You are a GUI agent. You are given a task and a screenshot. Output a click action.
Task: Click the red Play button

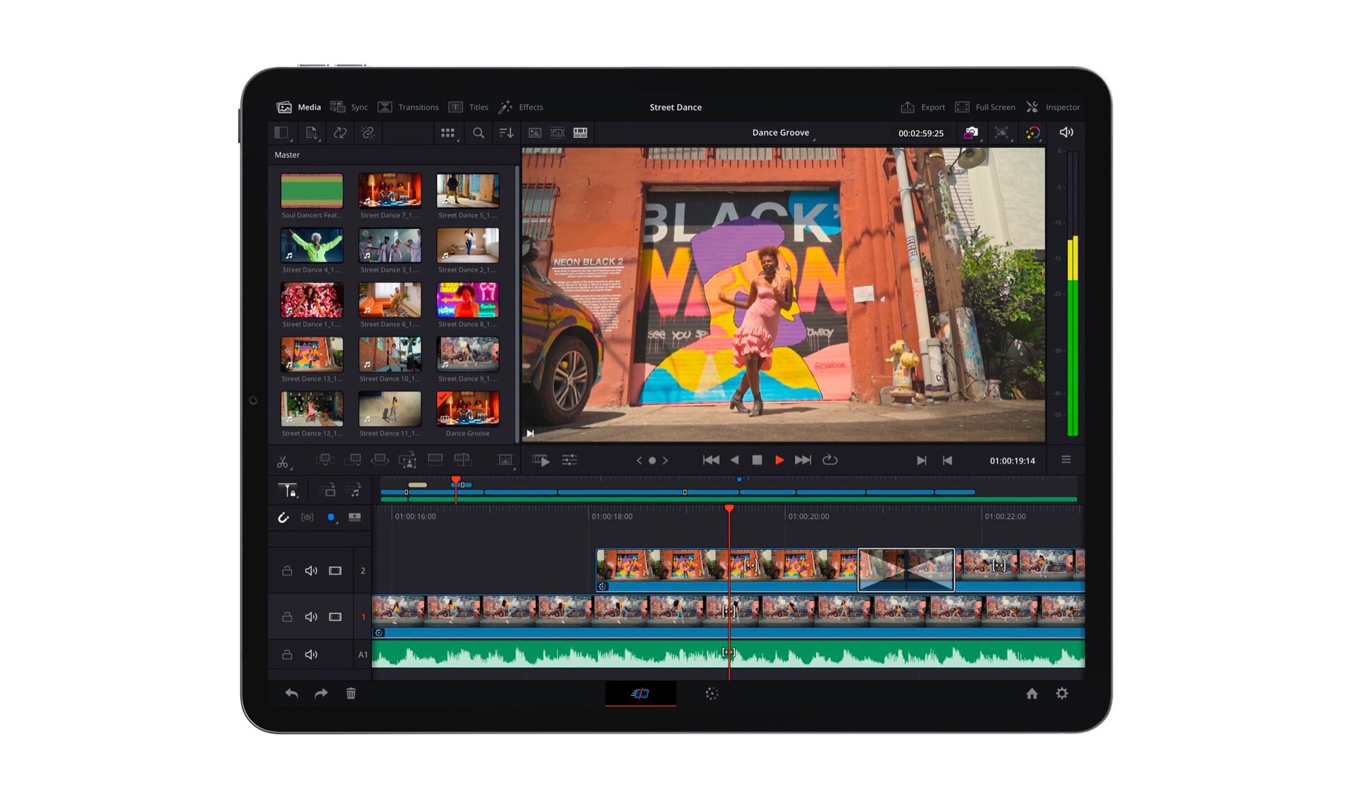[x=779, y=460]
